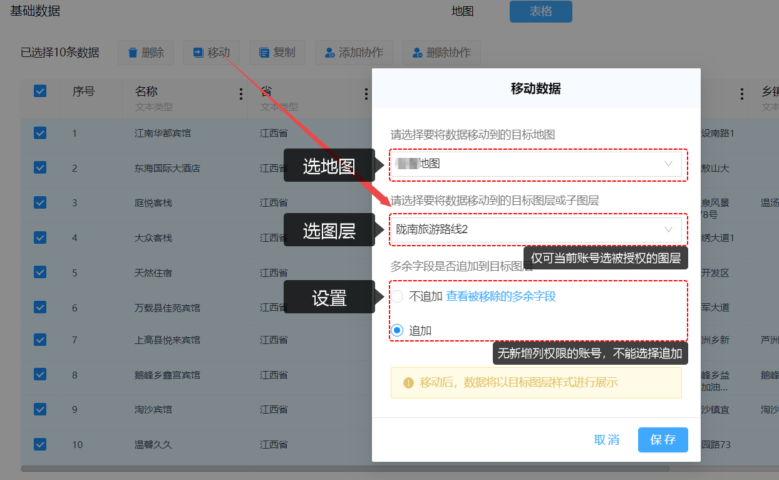Click the 东海国际大酒店 name cell
The image size is (779, 480).
coord(167,168)
